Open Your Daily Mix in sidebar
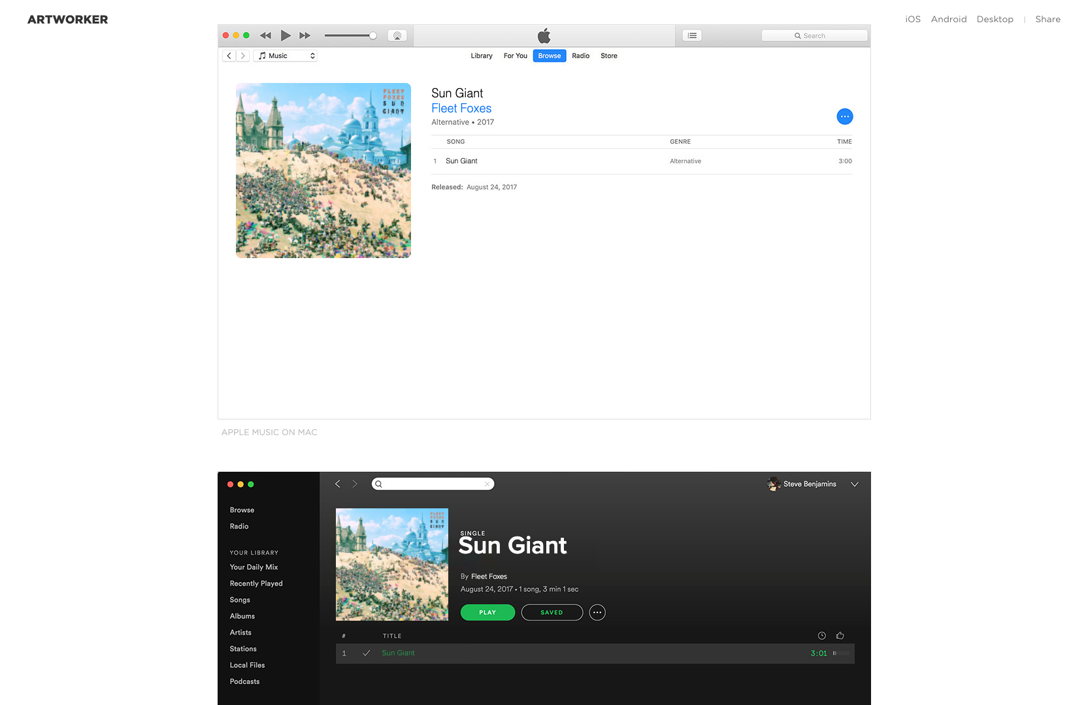Screen dimensions: 1088x705 pyautogui.click(x=254, y=568)
